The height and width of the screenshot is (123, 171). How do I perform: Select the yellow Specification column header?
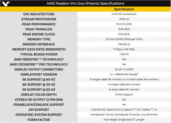tap(124, 9)
